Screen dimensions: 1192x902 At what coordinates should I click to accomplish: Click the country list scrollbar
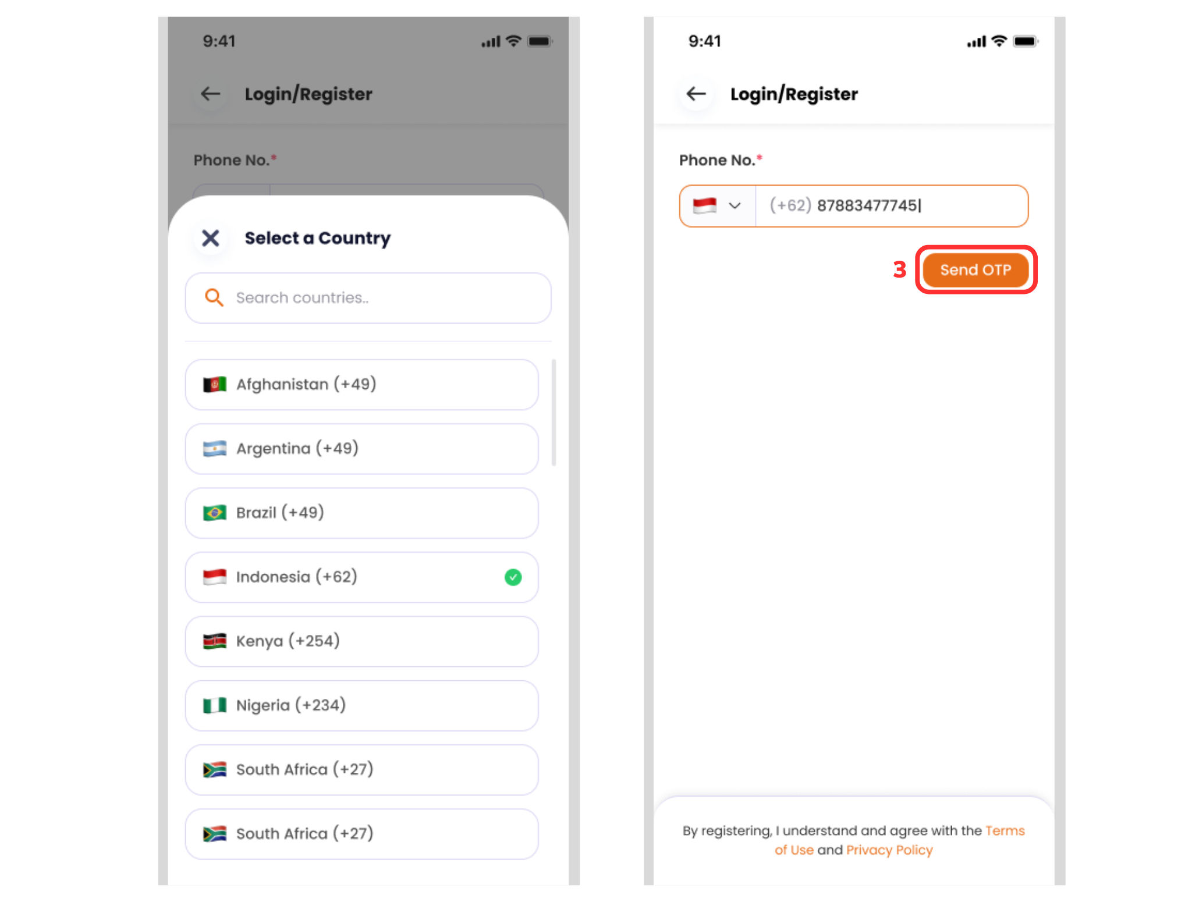coord(554,412)
